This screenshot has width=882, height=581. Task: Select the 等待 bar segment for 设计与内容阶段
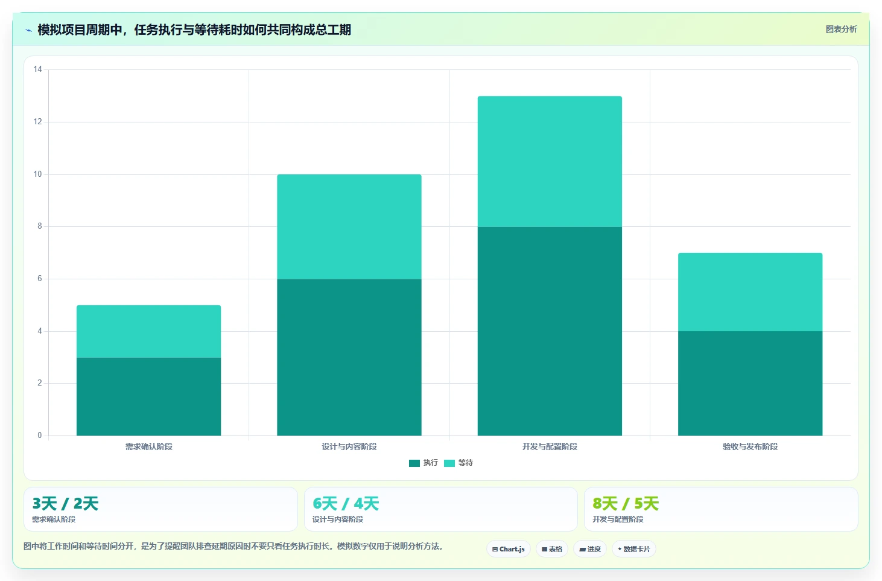point(349,227)
